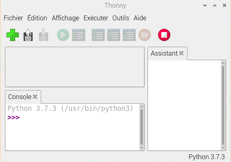Run current script with green play icon

pos(63,35)
